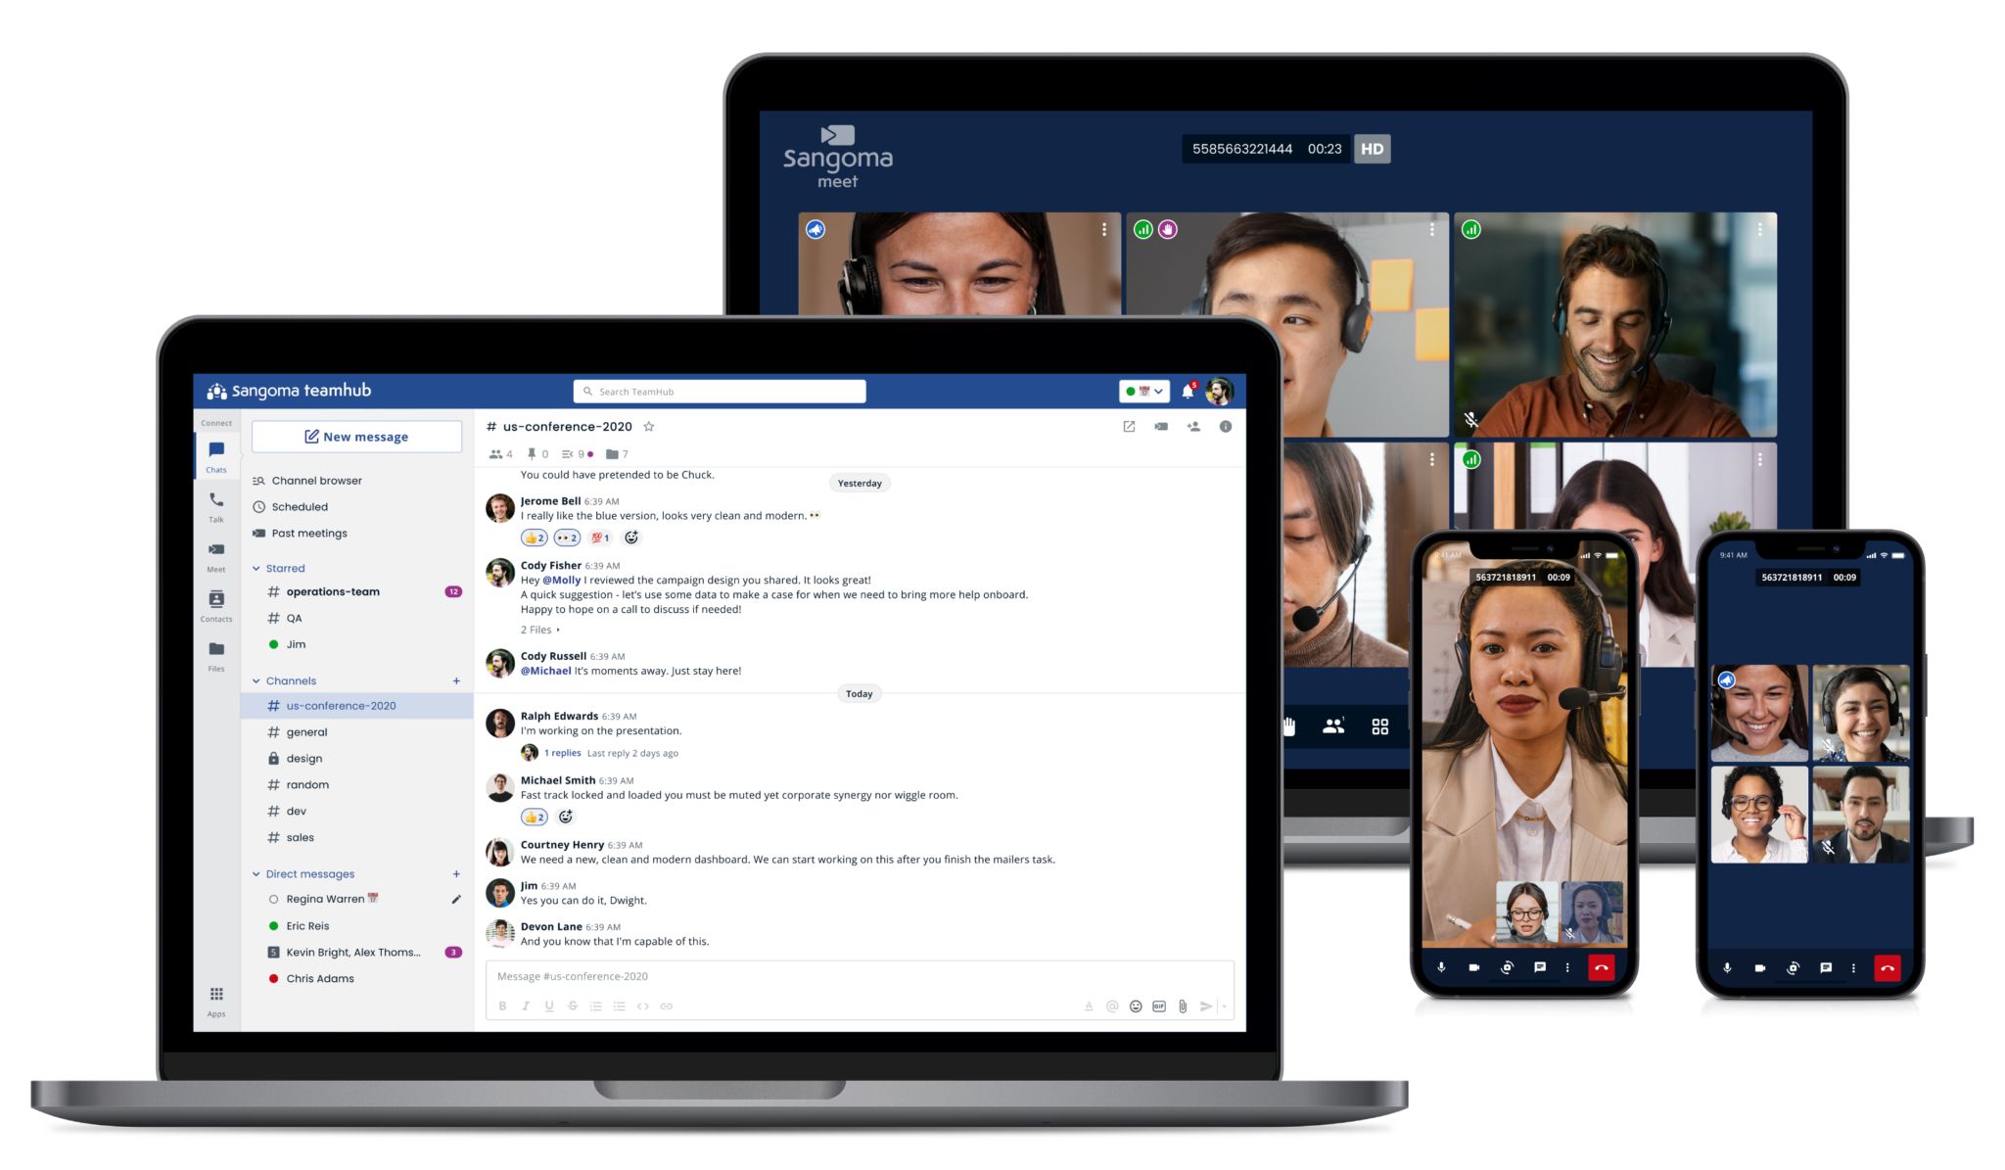Attach a file with the paperclip icon
The width and height of the screenshot is (2005, 1170).
click(x=1183, y=1006)
